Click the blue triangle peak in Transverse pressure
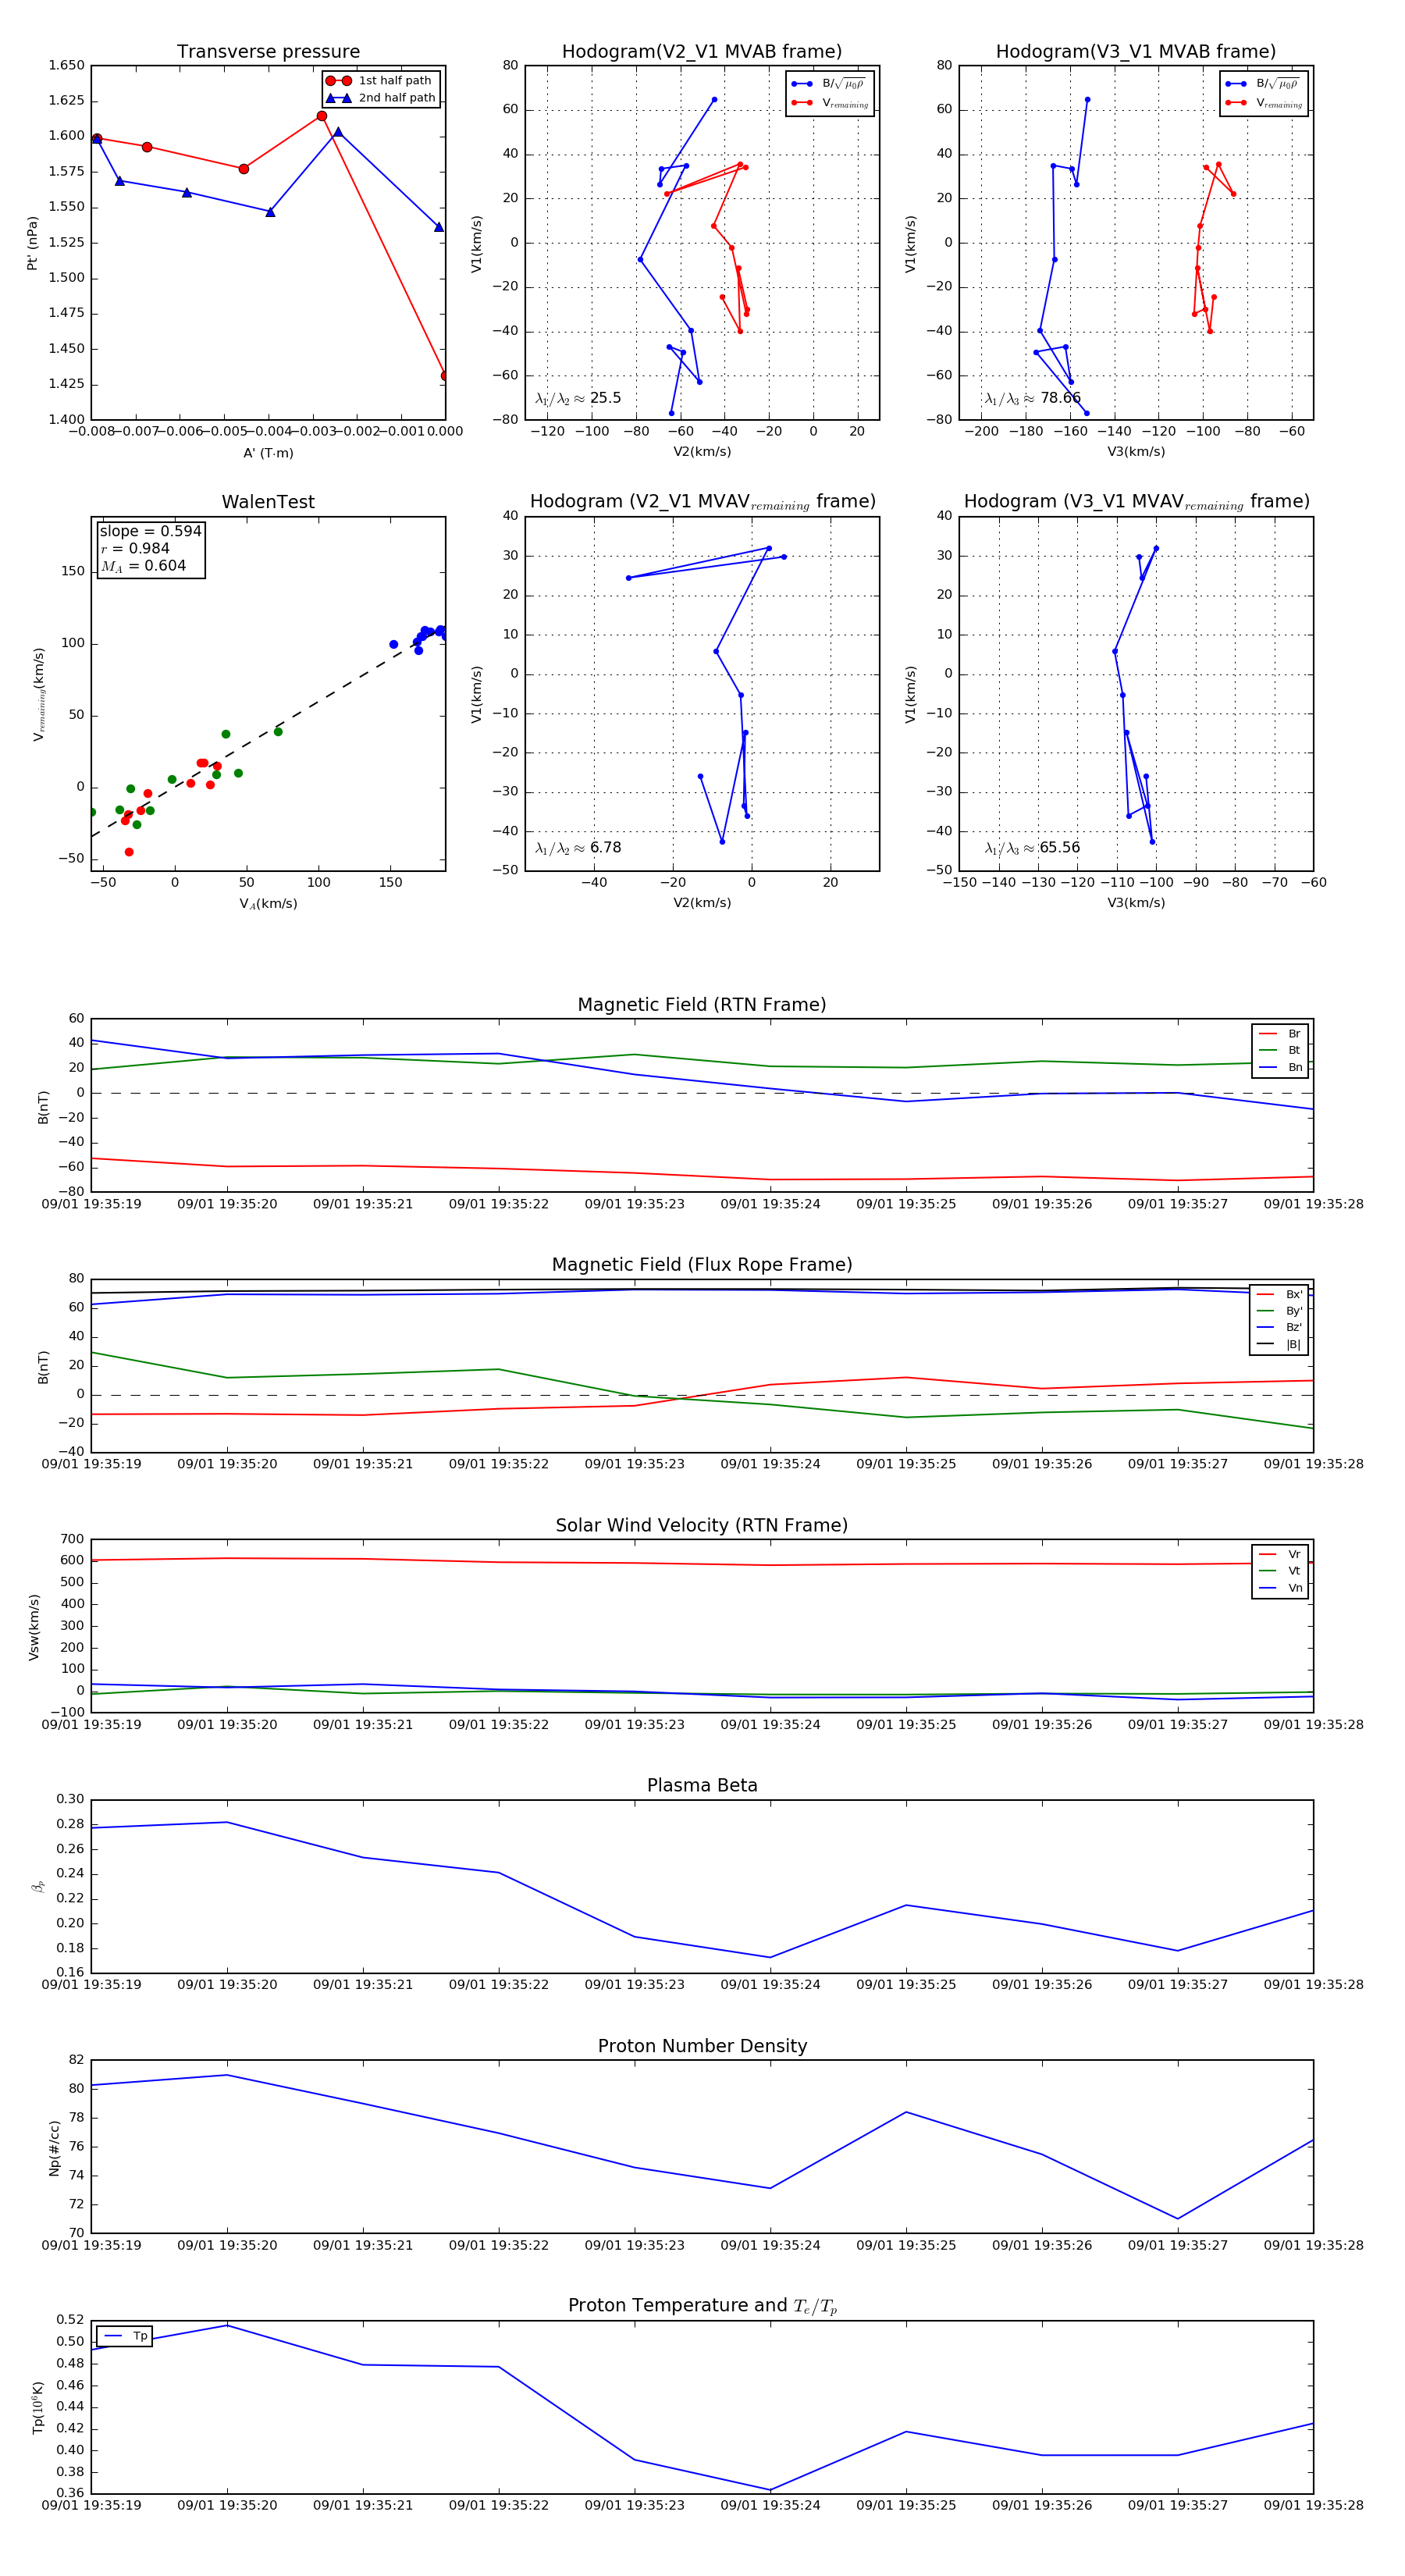This screenshot has width=1405, height=2576. pos(338,132)
